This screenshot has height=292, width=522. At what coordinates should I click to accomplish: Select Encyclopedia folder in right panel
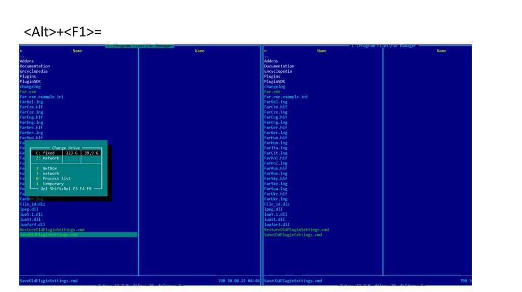pyautogui.click(x=278, y=71)
